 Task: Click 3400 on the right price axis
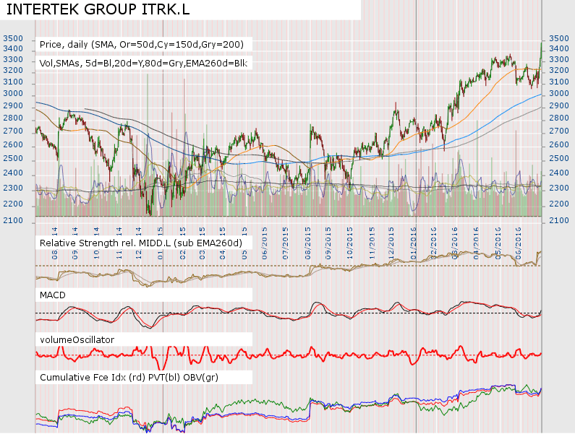559,48
